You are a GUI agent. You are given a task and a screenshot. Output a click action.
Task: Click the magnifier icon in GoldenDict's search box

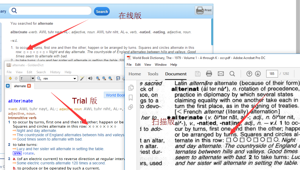(39, 78)
